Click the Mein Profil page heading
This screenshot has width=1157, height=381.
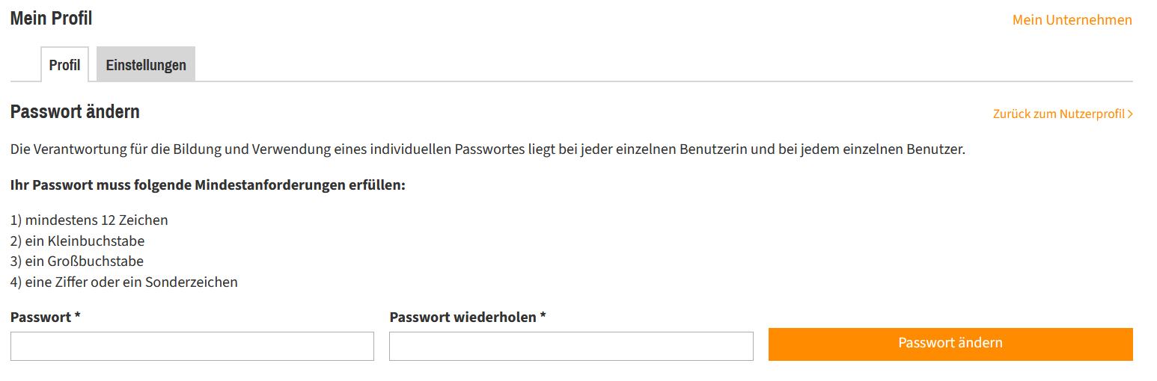coord(51,19)
